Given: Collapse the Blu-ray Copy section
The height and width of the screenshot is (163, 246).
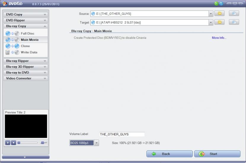Looking at the screenshot, I should [25, 26].
